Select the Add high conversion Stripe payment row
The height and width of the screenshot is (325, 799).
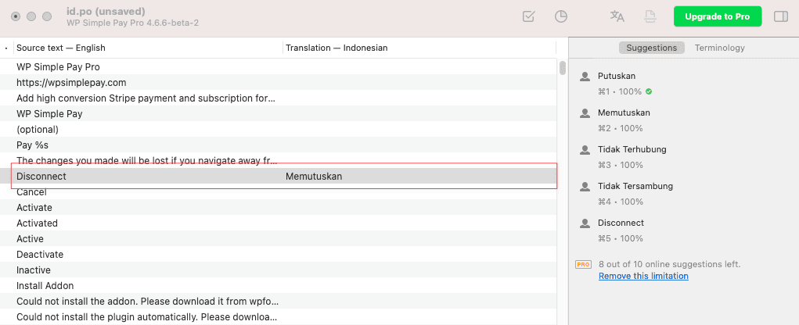pyautogui.click(x=279, y=98)
